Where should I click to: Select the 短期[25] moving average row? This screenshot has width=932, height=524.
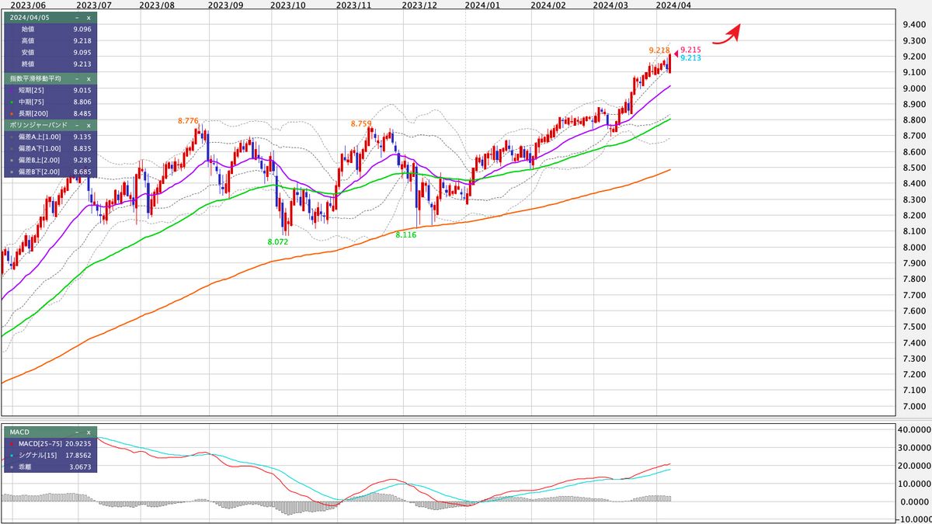tap(50, 91)
